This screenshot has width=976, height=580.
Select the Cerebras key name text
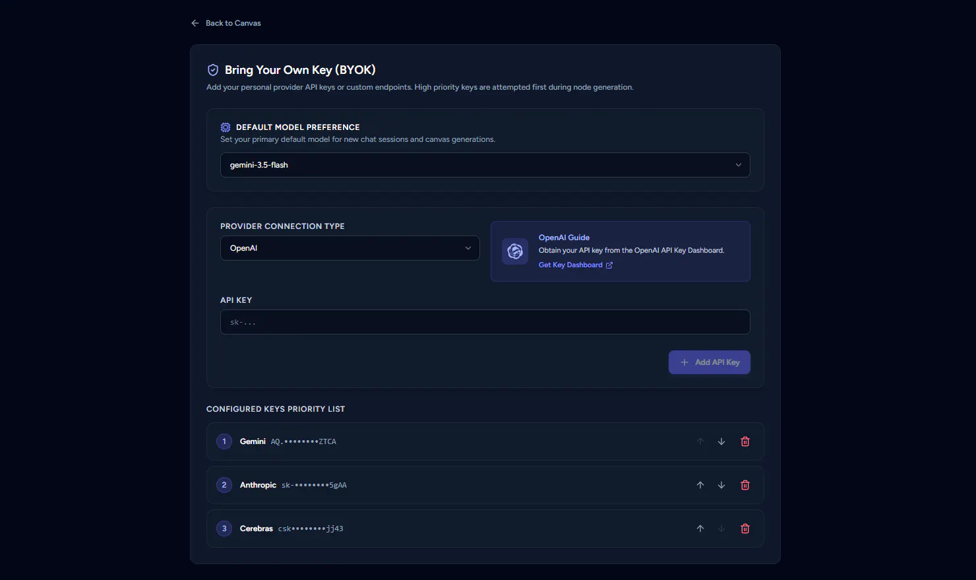click(257, 529)
